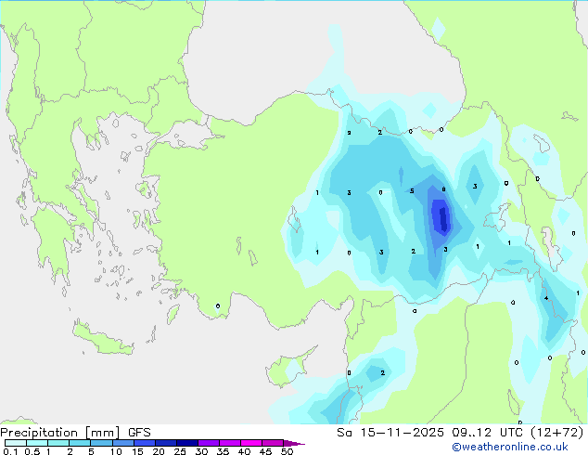The height and width of the screenshot is (455, 588).
Task: Click the map value '8' near darkest blue
Action: click(x=443, y=189)
